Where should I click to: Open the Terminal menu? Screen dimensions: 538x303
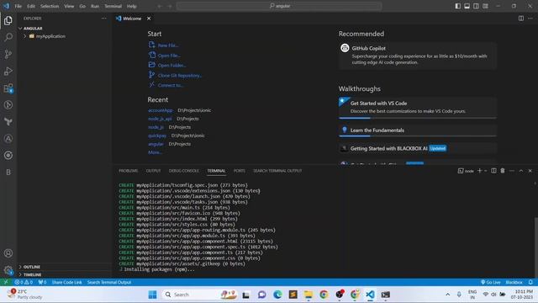tap(113, 6)
